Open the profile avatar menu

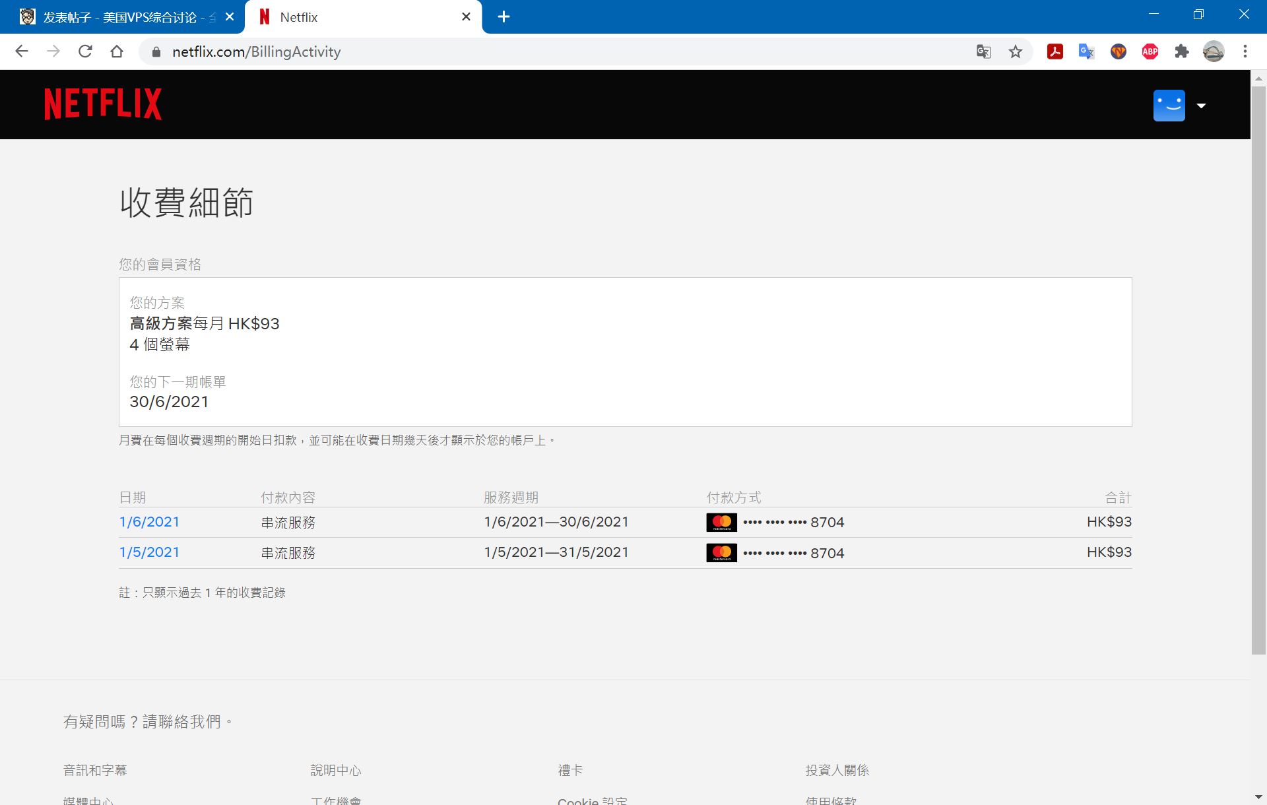click(1169, 106)
